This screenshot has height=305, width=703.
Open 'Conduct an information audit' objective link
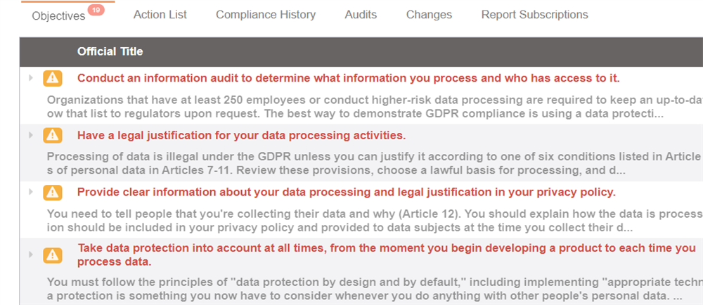(348, 78)
